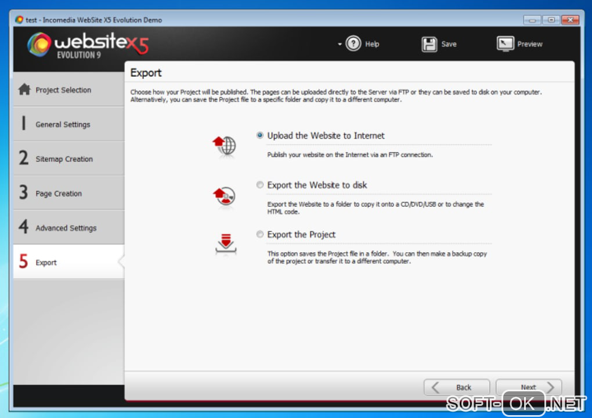Click the globe upload icon
The height and width of the screenshot is (418, 592).
225,146
